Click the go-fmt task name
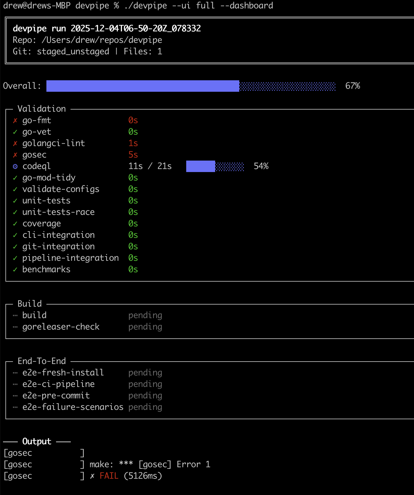414x495 pixels. (37, 120)
